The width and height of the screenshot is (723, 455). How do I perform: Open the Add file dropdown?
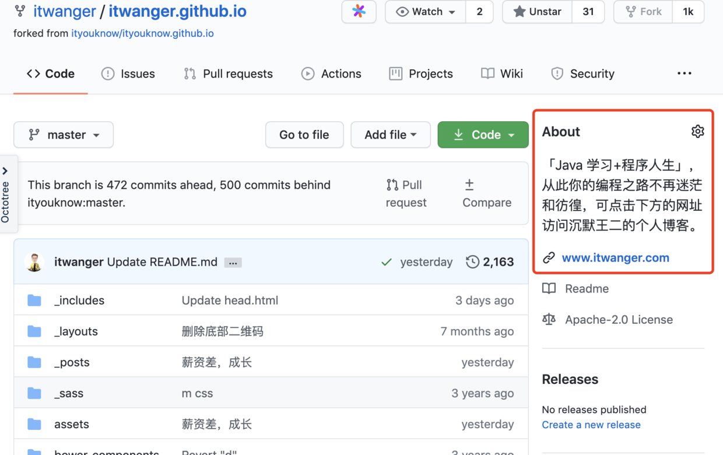click(391, 135)
